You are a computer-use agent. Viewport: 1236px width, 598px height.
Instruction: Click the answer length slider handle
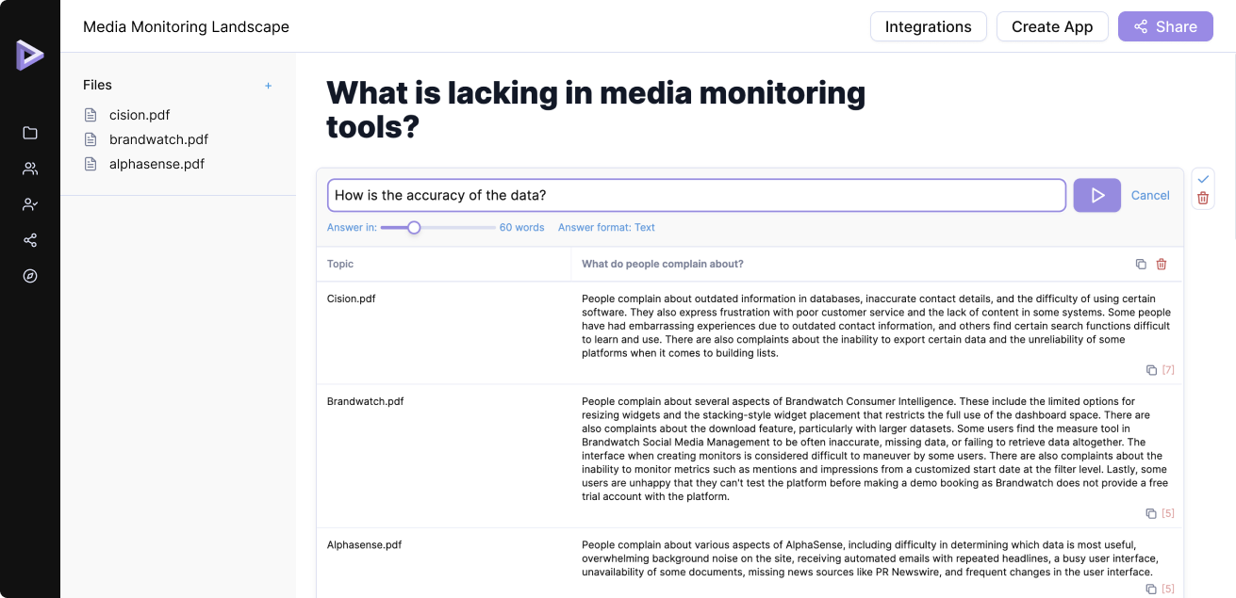coord(414,227)
